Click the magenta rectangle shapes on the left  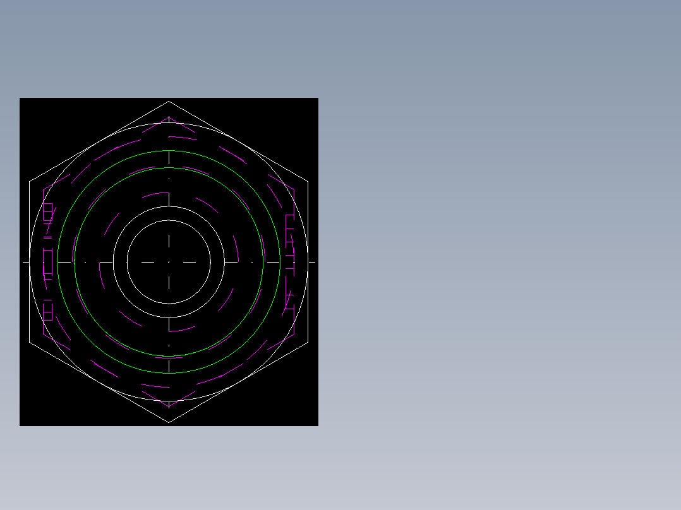click(47, 259)
